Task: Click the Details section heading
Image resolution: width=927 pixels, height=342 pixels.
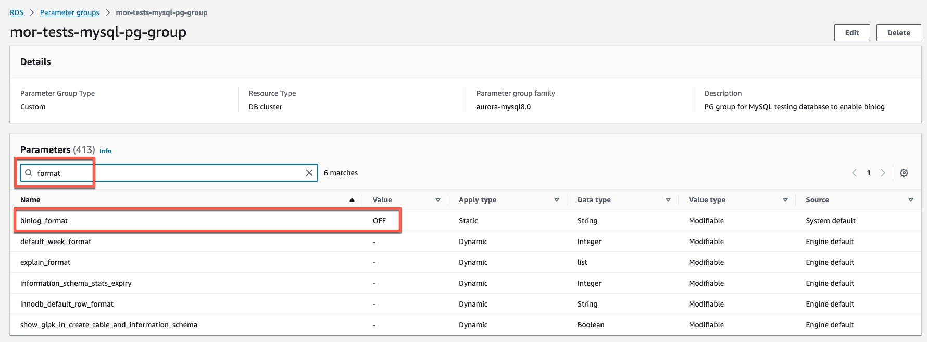Action: [x=35, y=62]
